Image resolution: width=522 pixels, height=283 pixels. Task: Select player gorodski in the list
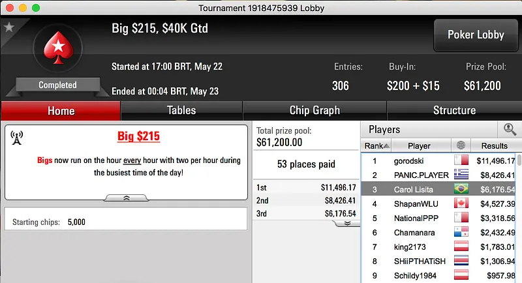[409, 160]
